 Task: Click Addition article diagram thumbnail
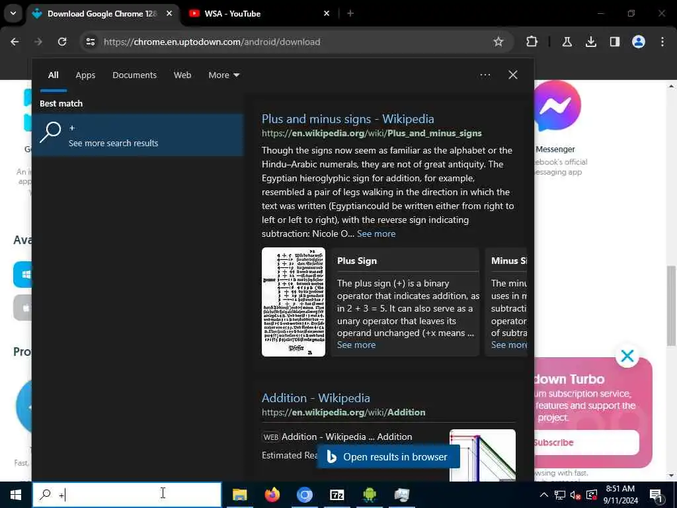(x=482, y=455)
